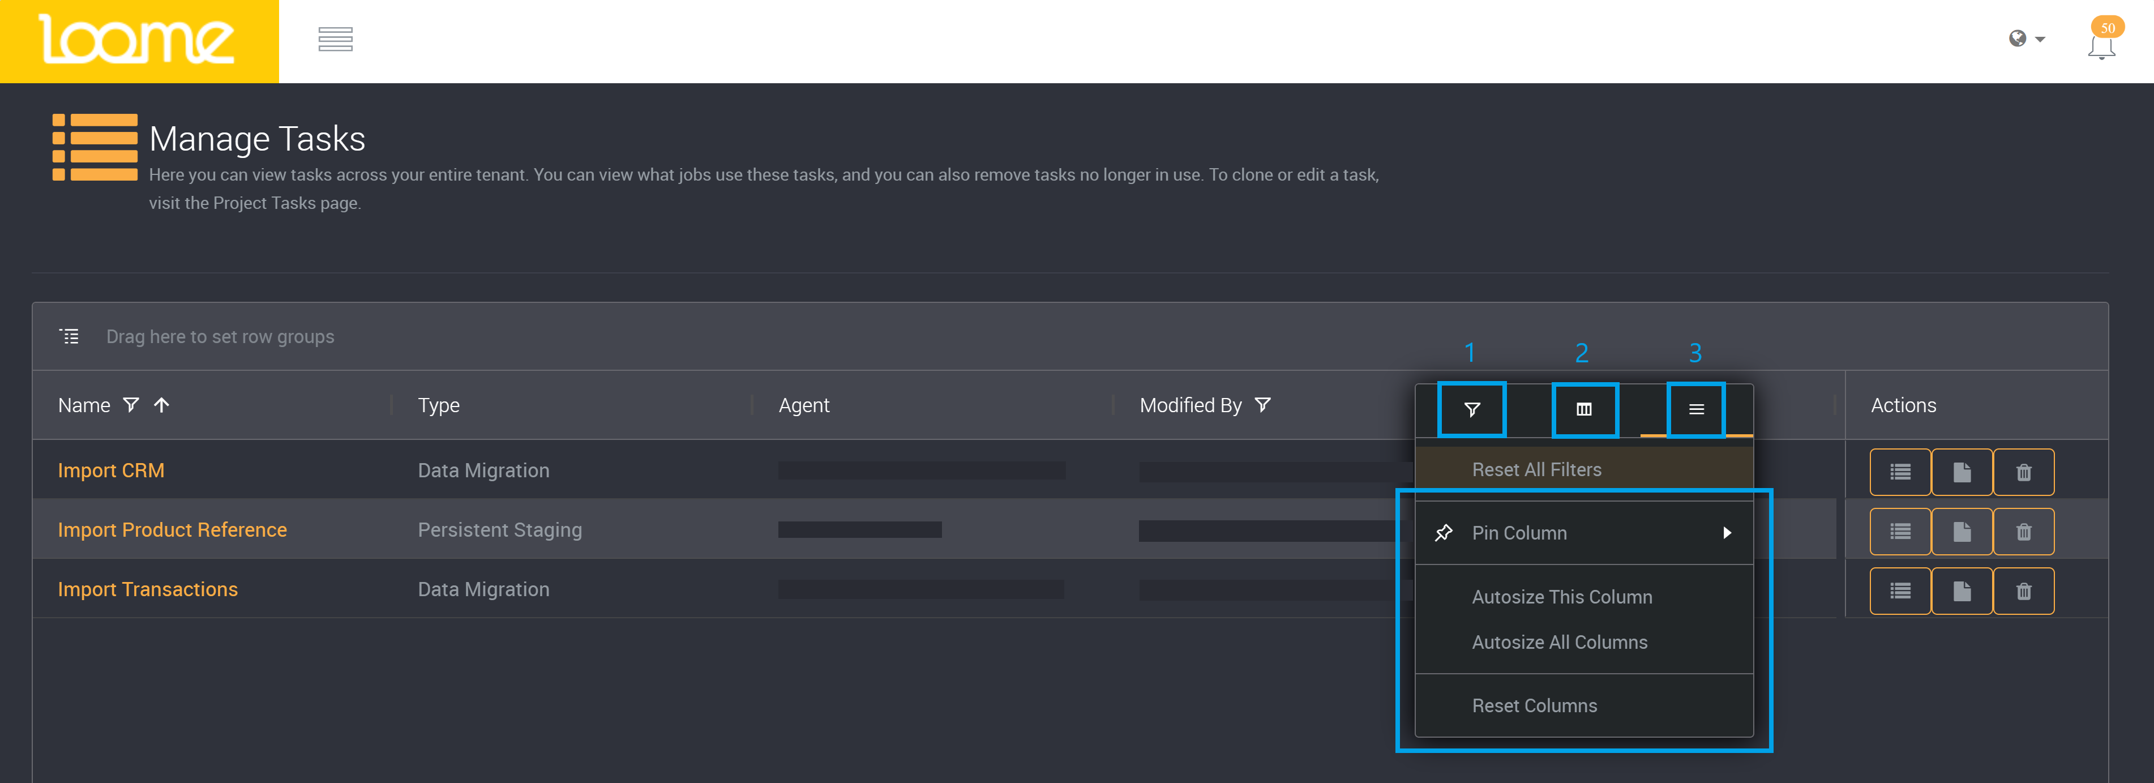
Task: Click the row group panel icon
Action: click(x=70, y=336)
